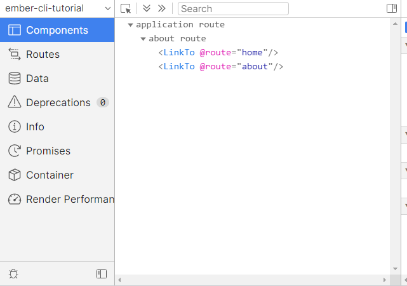
Task: Click the Container box icon
Action: [15, 175]
